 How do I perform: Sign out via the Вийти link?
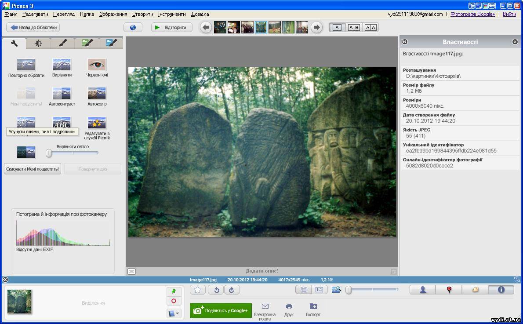[x=509, y=14]
